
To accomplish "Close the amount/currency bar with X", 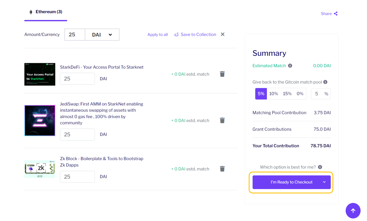I will [222, 34].
